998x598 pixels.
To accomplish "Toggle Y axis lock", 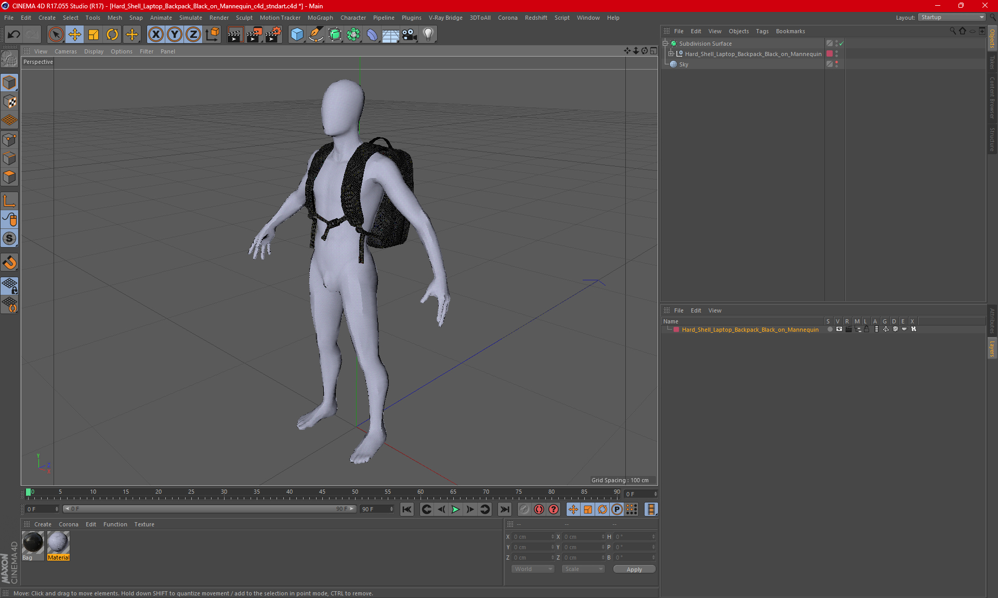I will pos(175,35).
